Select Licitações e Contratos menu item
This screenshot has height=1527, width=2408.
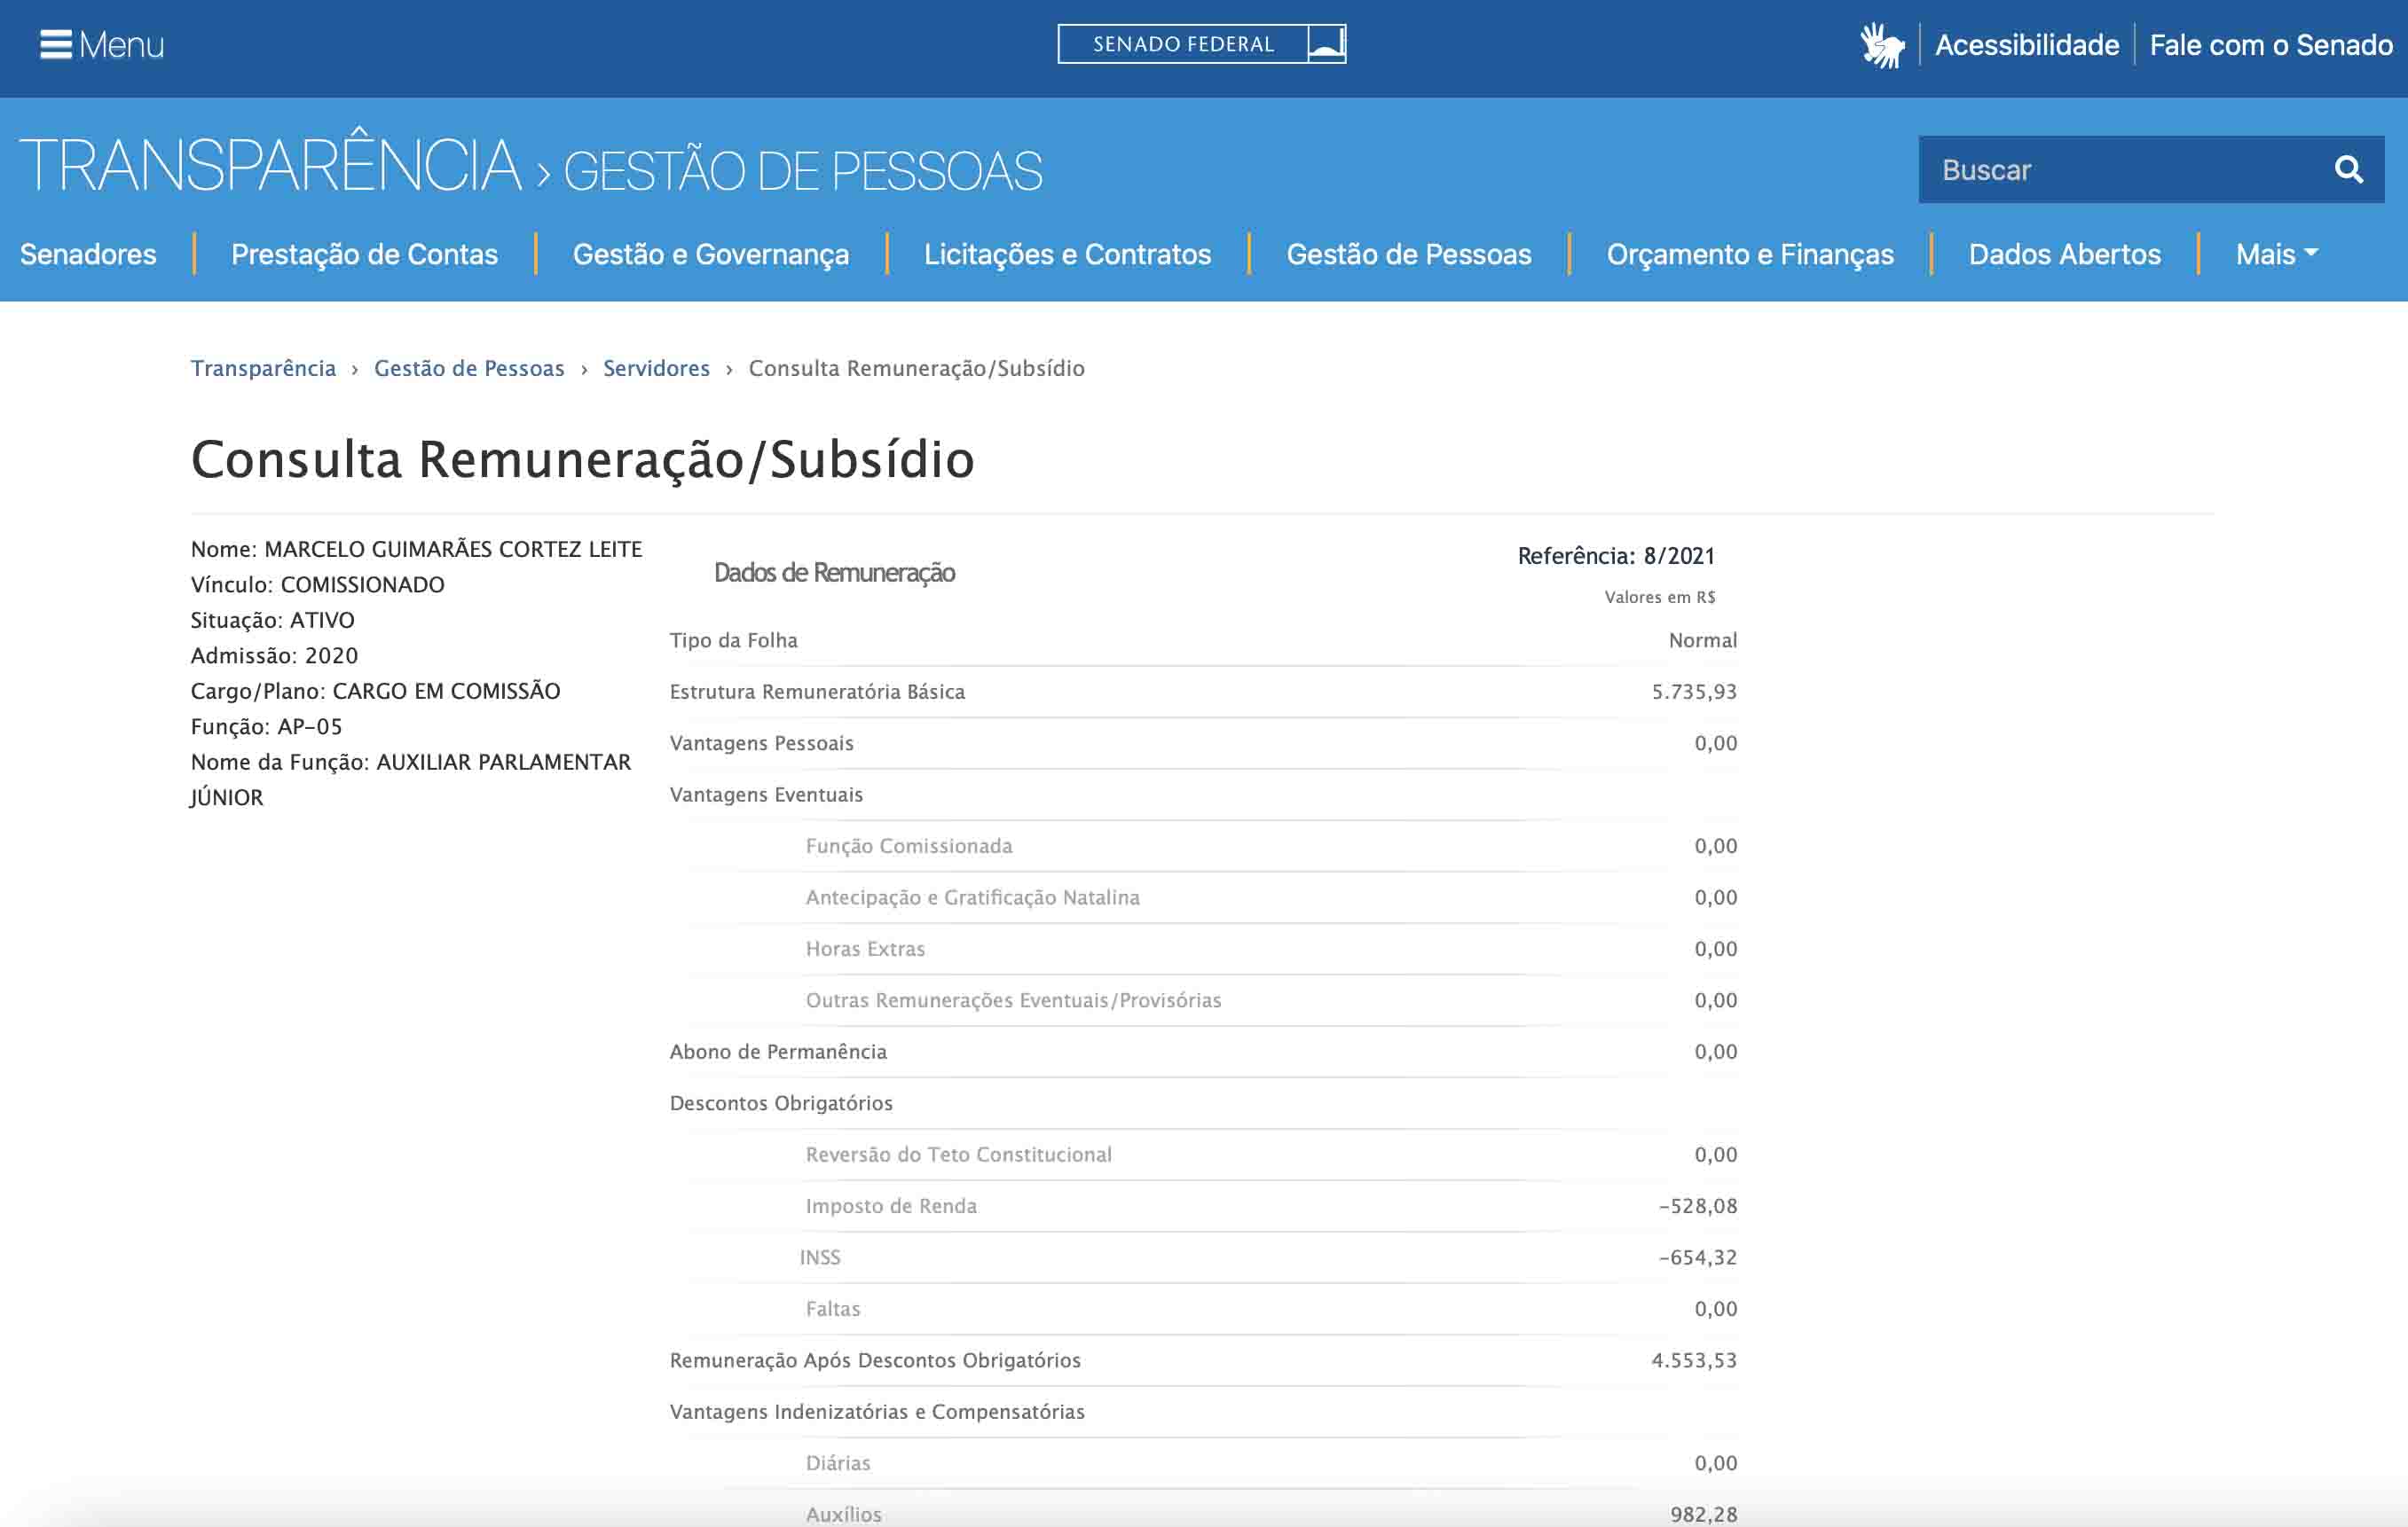pos(1067,254)
